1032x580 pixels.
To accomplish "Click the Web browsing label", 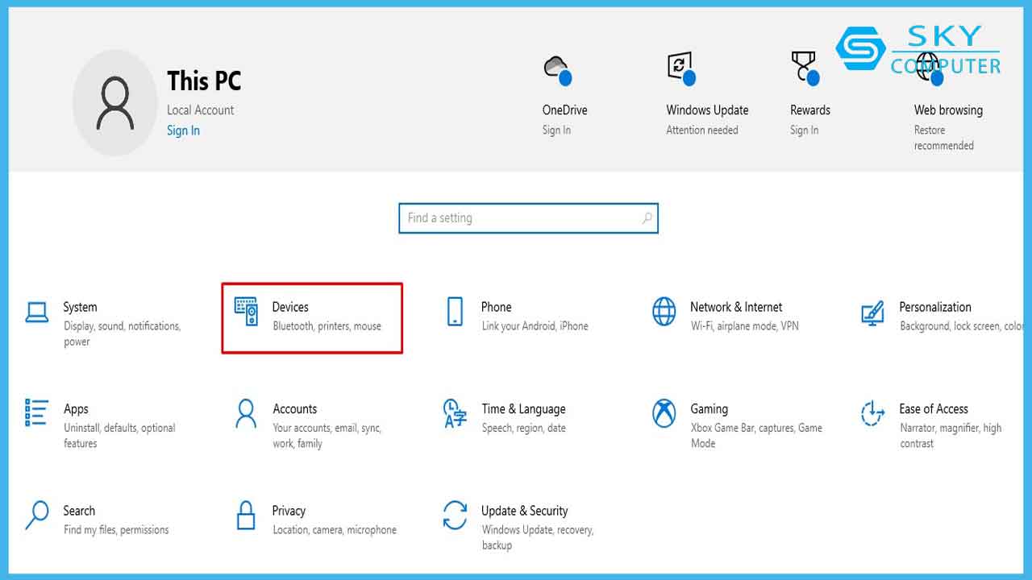I will 948,110.
